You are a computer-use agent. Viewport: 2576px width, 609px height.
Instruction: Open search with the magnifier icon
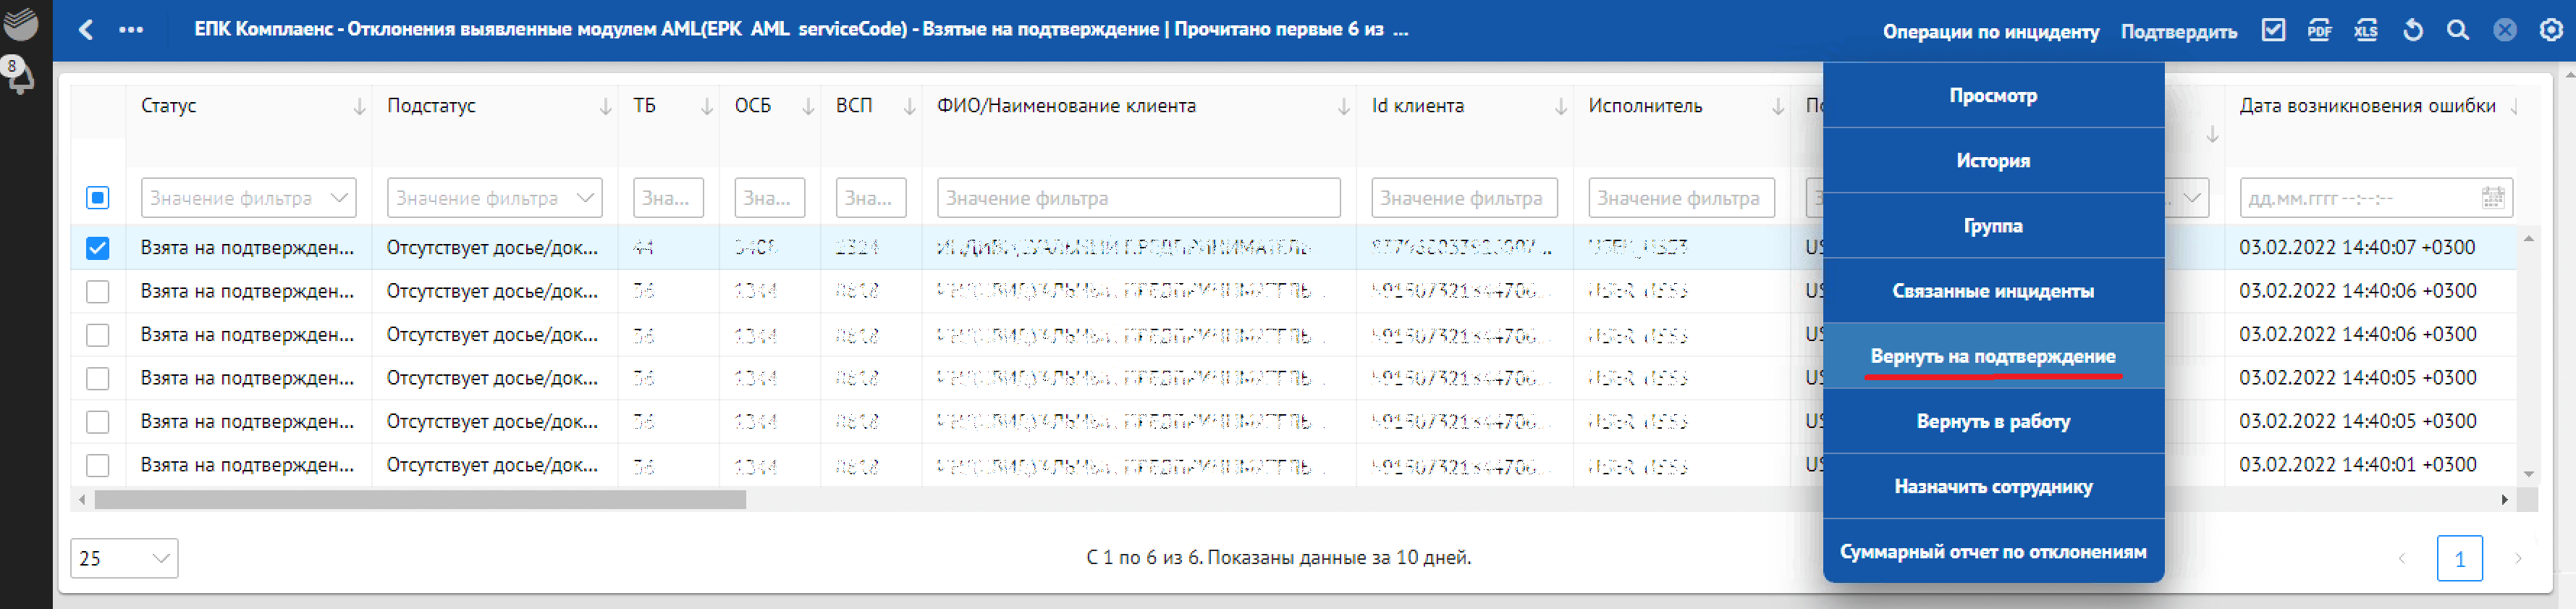2457,30
